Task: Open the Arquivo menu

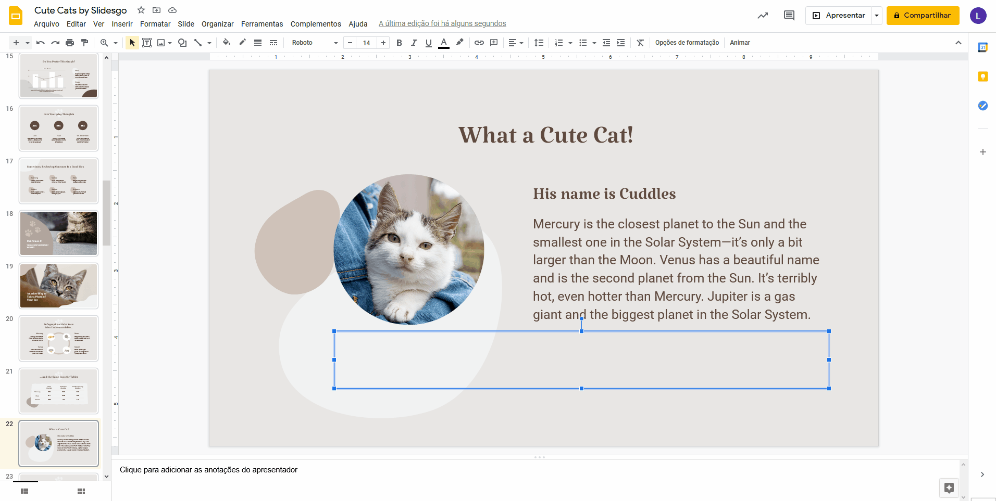Action: click(46, 24)
